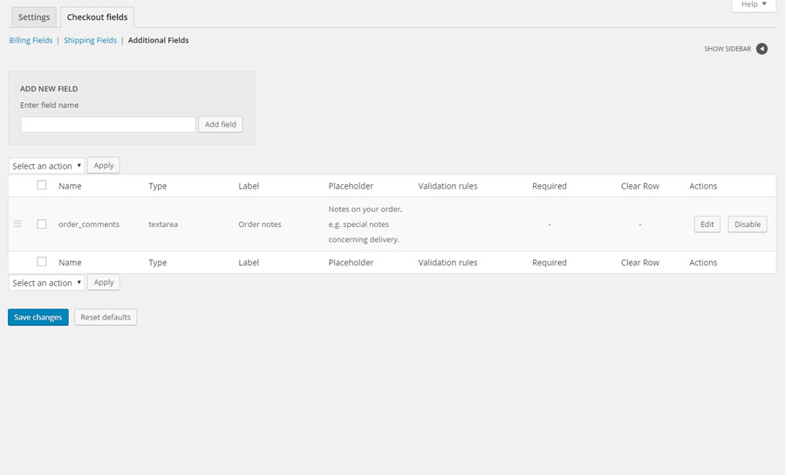Focus the 'Enter field name' input box
Viewport: 785px width, 475px height.
pyautogui.click(x=108, y=125)
